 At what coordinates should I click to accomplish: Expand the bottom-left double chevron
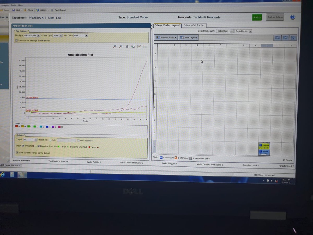coord(8,161)
